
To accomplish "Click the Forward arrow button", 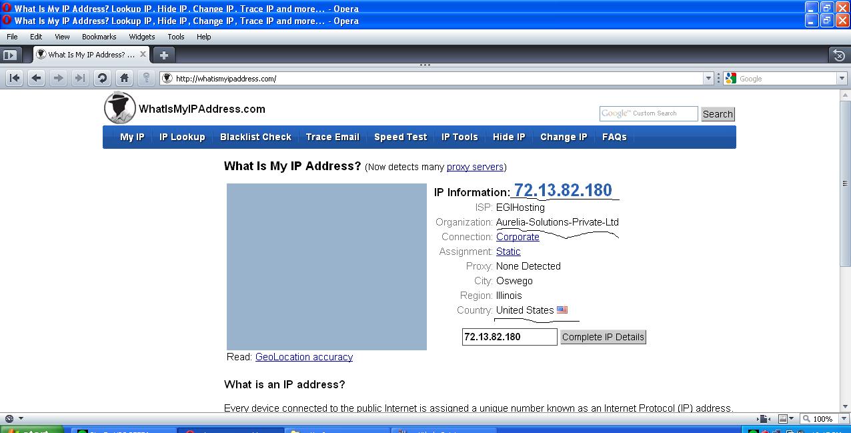I will [x=59, y=78].
